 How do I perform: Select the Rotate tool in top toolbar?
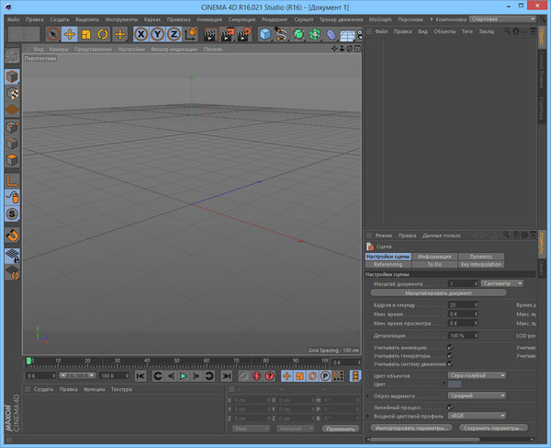tap(102, 35)
